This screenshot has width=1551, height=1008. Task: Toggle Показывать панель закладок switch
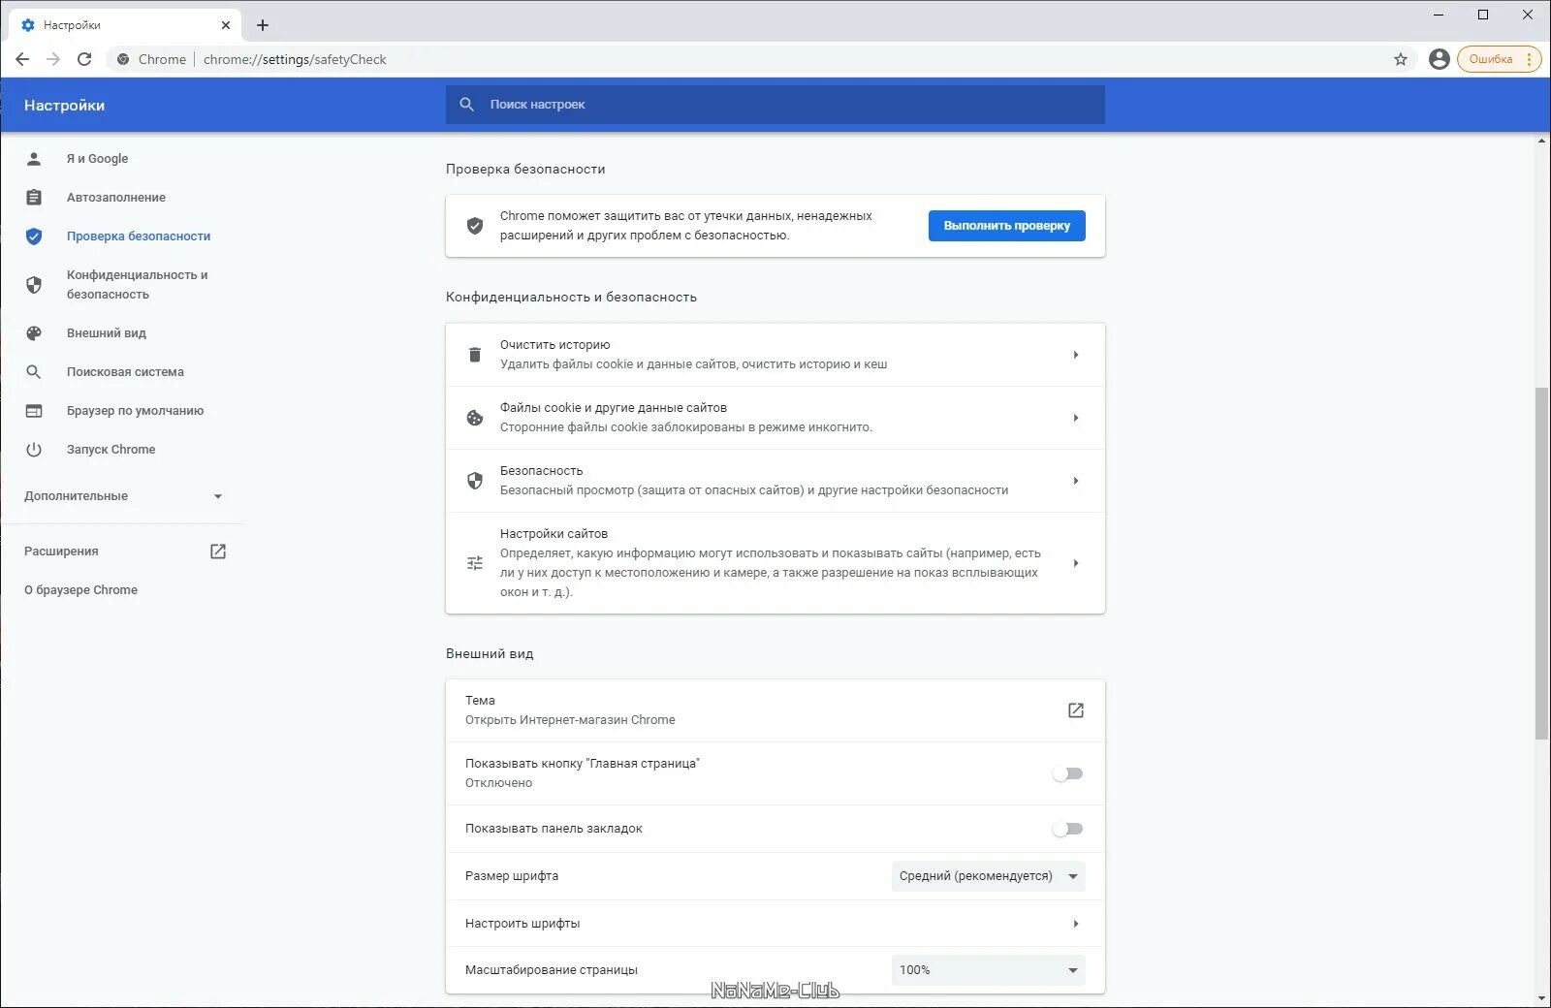tap(1067, 829)
